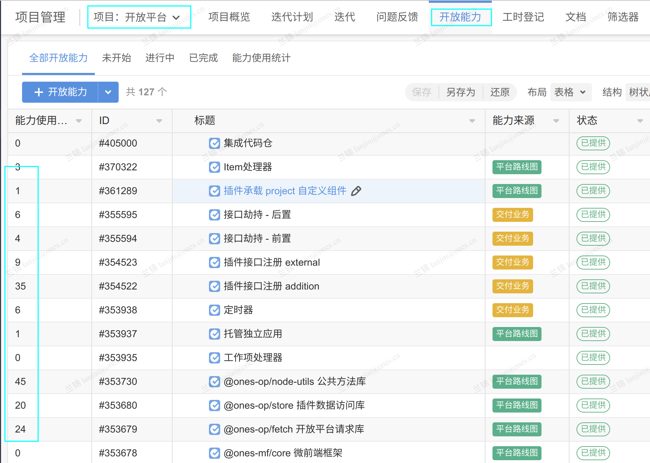Click the task icon next to 接口劫持 - 后置
650x463 pixels.
[214, 215]
